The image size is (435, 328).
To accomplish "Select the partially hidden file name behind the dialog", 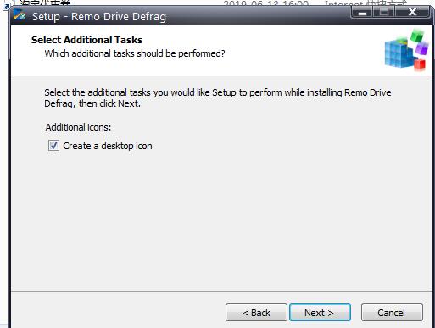I will coord(45,3).
